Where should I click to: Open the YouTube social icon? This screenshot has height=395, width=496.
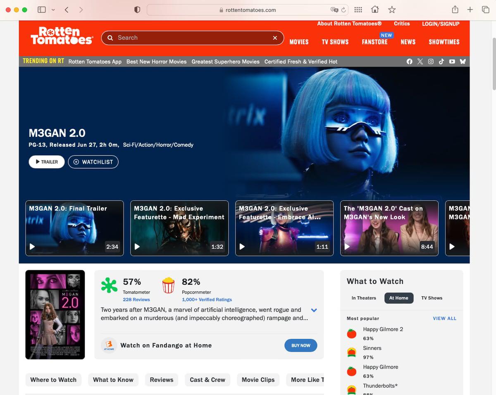(452, 62)
